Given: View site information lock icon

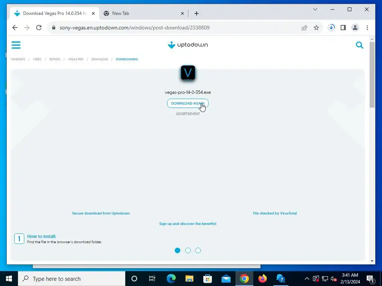Looking at the screenshot, I should click(54, 28).
